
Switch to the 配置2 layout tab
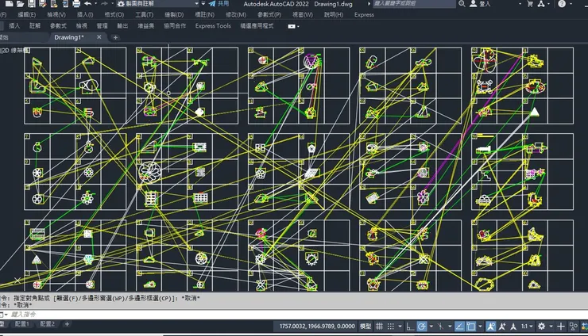47,324
